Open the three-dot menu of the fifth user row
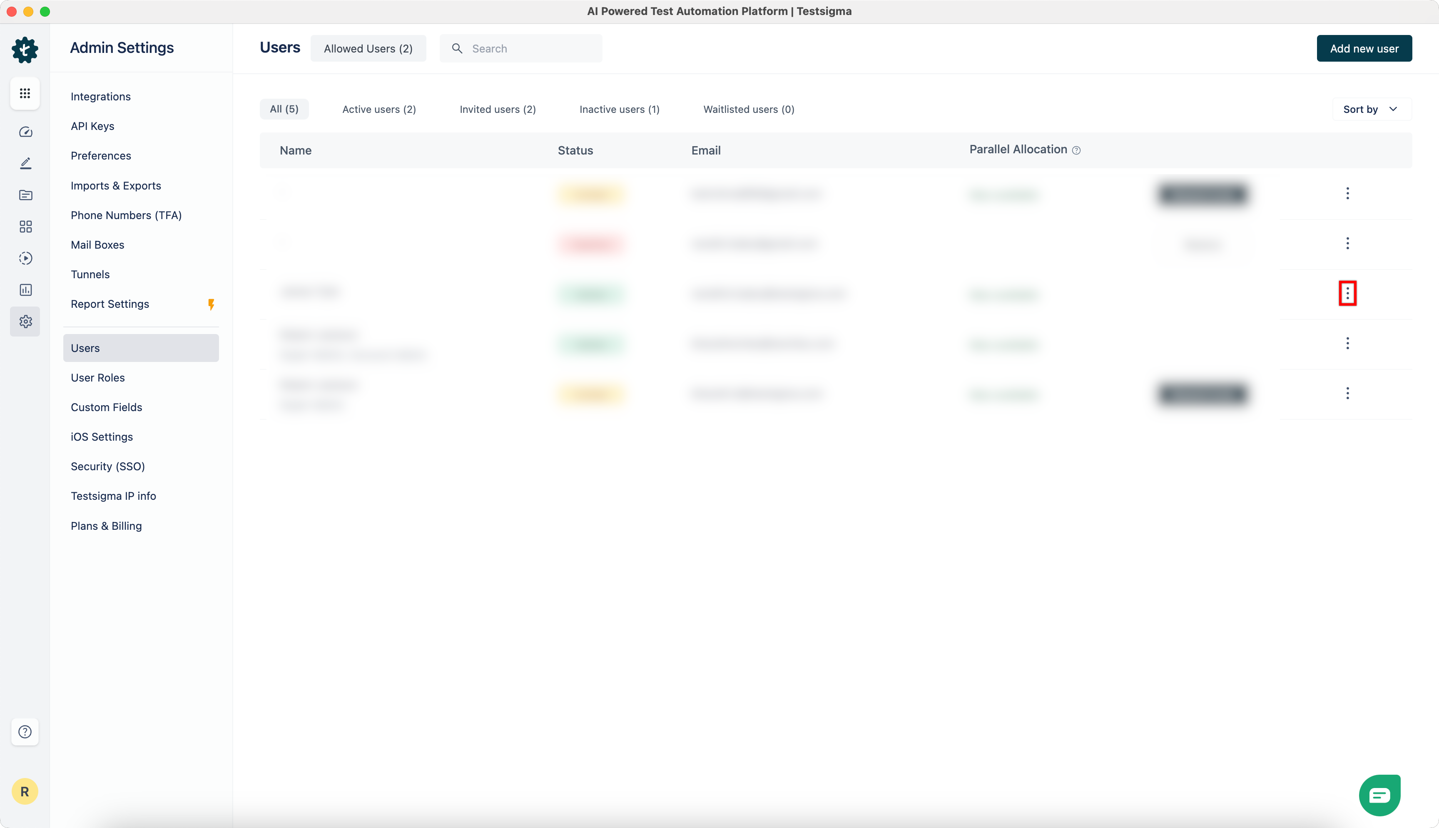The image size is (1439, 828). tap(1347, 394)
